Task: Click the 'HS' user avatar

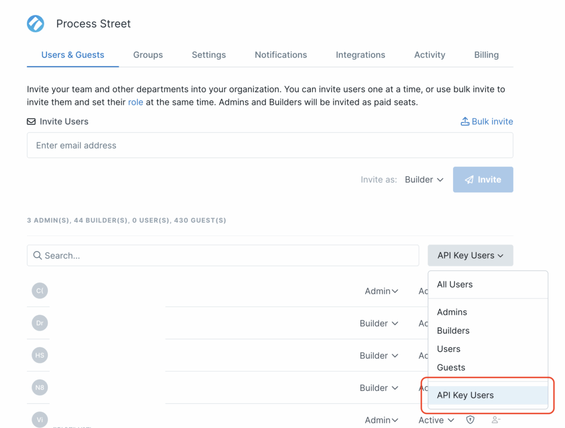Action: click(40, 355)
